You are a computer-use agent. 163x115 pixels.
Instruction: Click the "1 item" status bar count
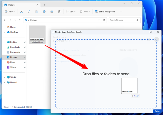tap(7, 107)
